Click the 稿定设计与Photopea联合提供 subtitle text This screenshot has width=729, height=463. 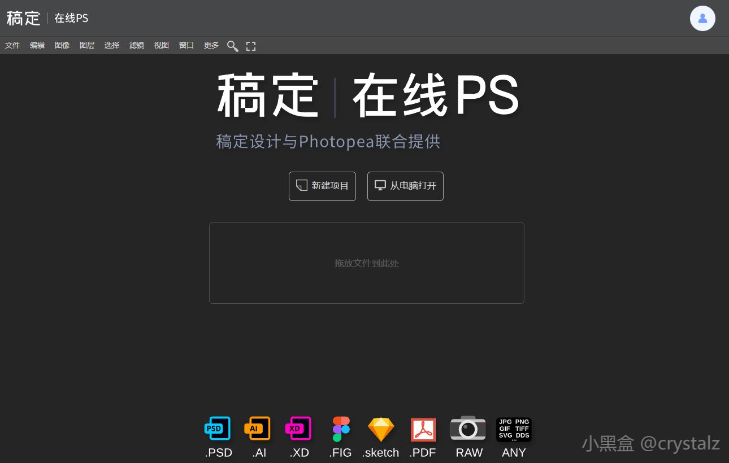328,141
